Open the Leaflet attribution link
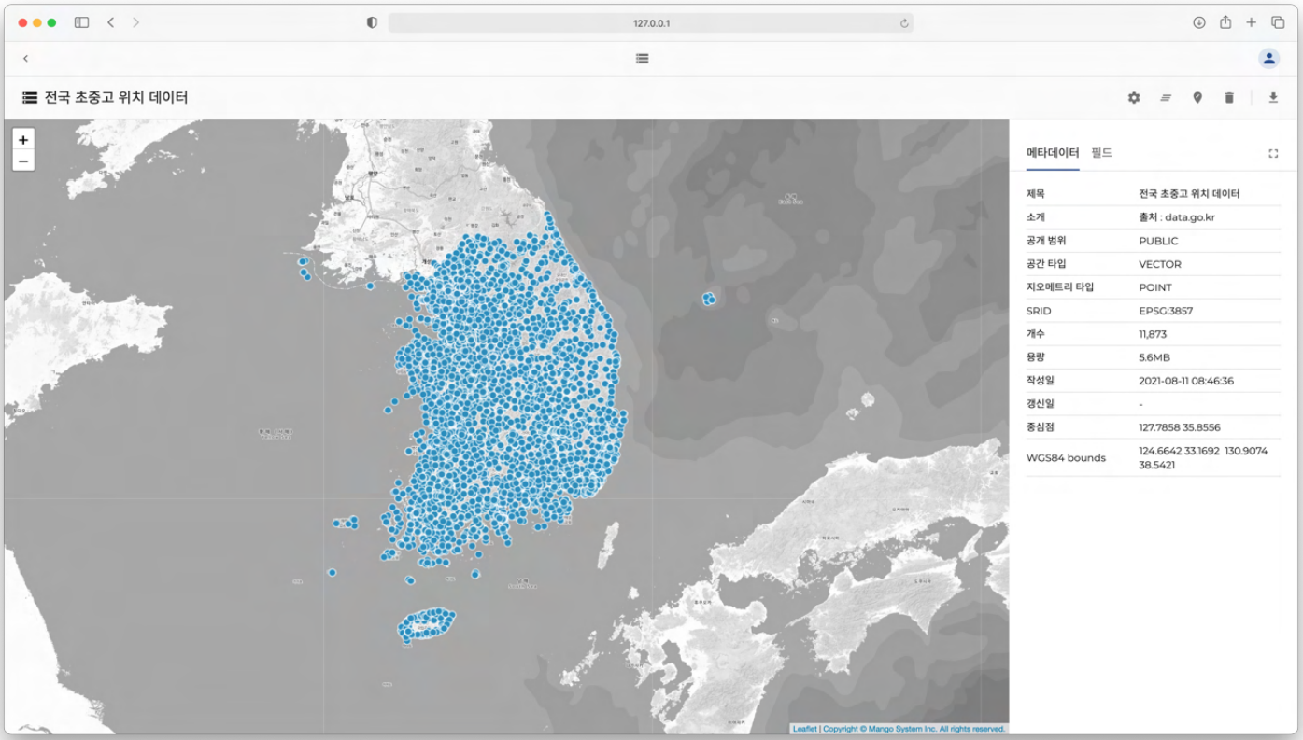 coord(803,729)
